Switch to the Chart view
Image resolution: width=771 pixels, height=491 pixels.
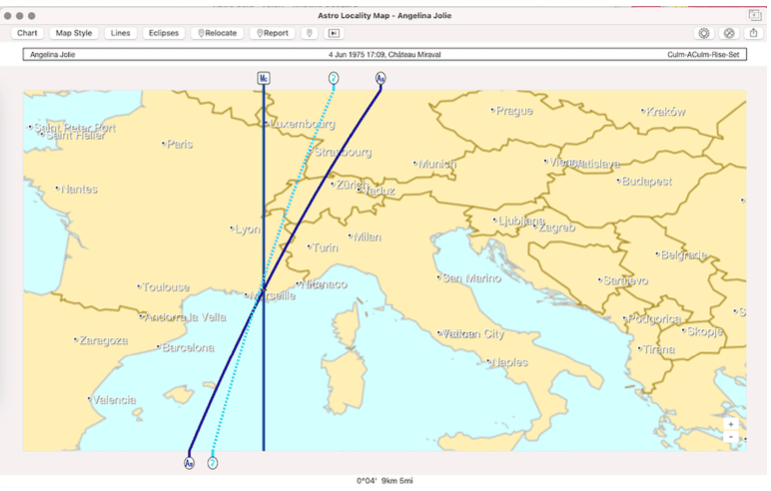[27, 33]
